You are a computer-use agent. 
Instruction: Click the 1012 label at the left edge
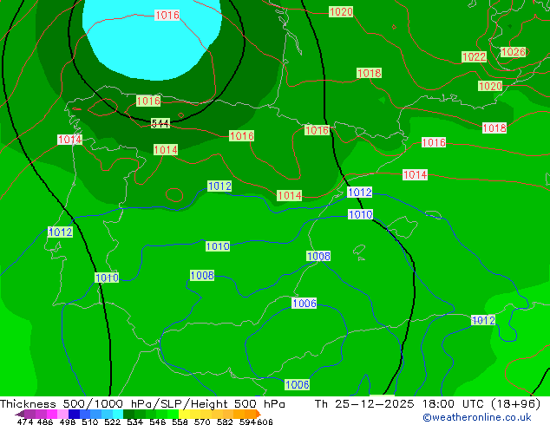pos(60,232)
